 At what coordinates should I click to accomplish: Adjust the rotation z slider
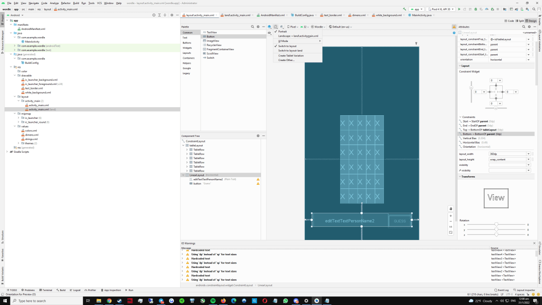496,235
